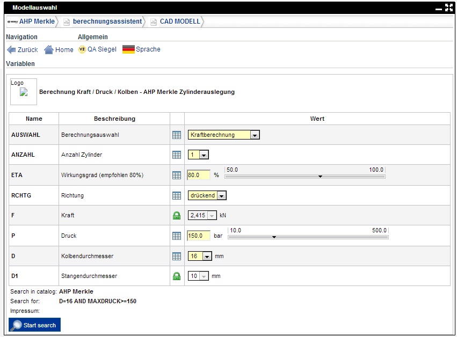Click the Stangendurchmesser description text
This screenshot has width=457, height=337.
[89, 276]
